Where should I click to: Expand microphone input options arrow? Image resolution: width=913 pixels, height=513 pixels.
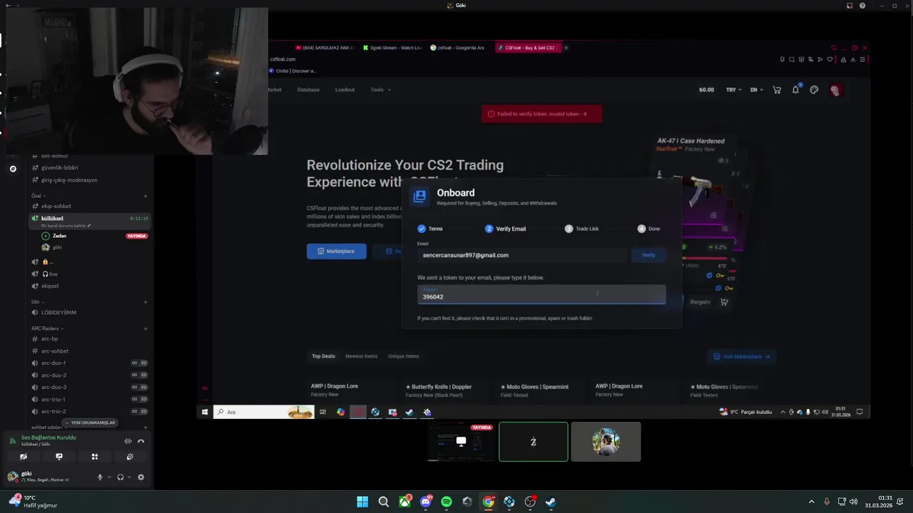tap(109, 477)
